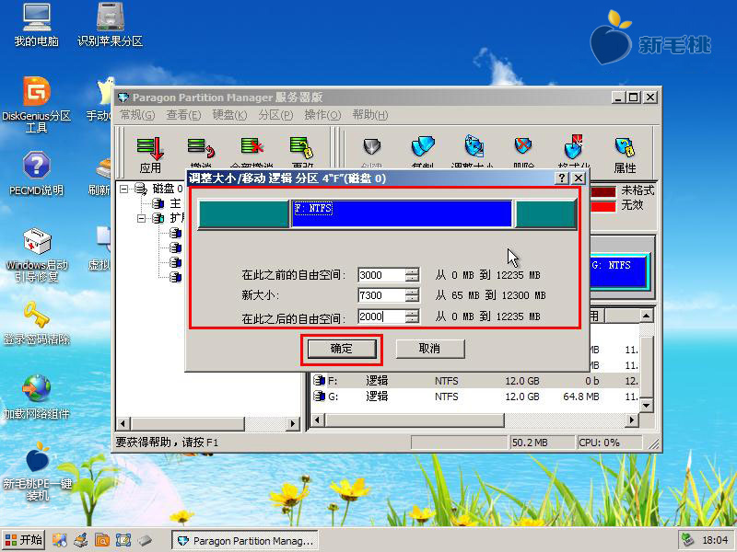Image resolution: width=737 pixels, height=552 pixels.
Task: Increase the free space after value
Action: tap(412, 313)
